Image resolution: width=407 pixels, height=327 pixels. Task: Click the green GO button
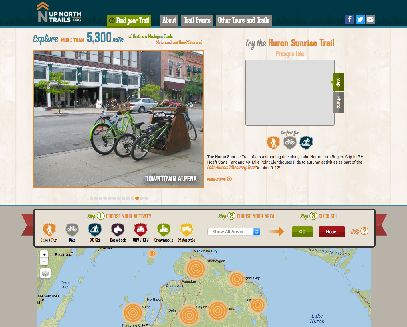click(x=302, y=232)
